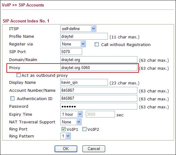Tick the Act as outbound proxy checkbox
The width and height of the screenshot is (176, 155).
18,75
